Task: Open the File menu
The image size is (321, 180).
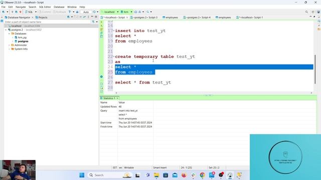Action: point(4,7)
